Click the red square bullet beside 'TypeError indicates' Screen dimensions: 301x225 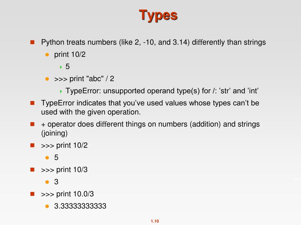pyautogui.click(x=32, y=103)
